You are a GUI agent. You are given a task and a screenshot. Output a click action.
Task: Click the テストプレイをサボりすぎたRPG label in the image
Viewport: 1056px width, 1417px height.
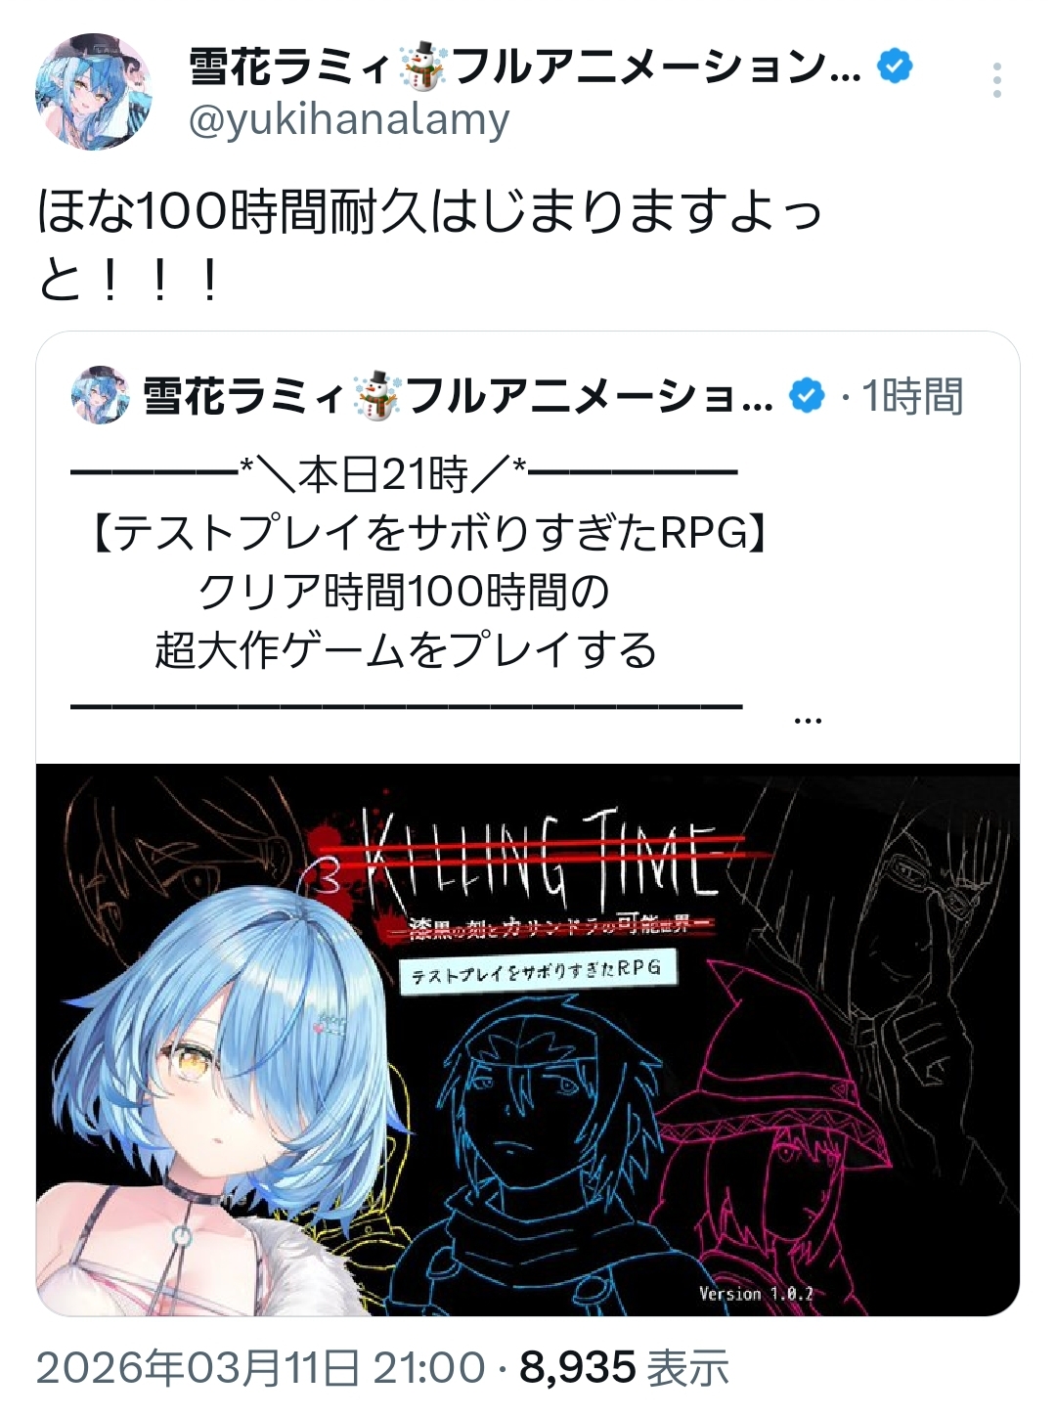[x=538, y=971]
